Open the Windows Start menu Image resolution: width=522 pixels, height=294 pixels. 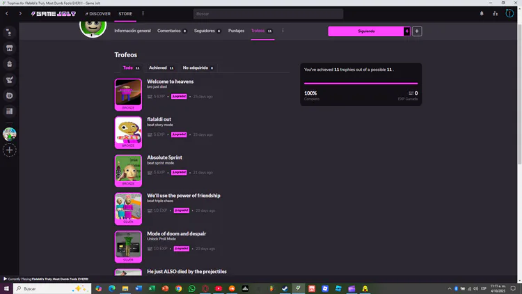(6, 288)
